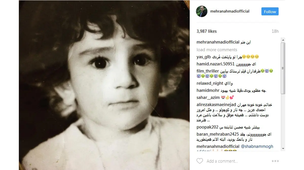Open alirezakasmaeinejad profile link
Viewport: 304px width, 170px height.
216,105
